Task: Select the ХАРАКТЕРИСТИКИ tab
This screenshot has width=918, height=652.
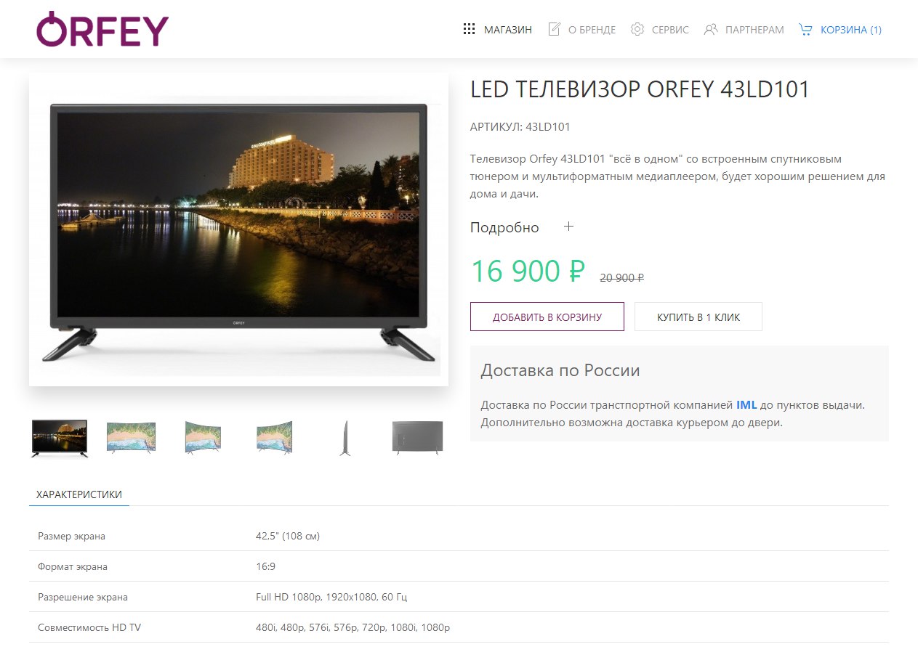Action: pos(79,494)
